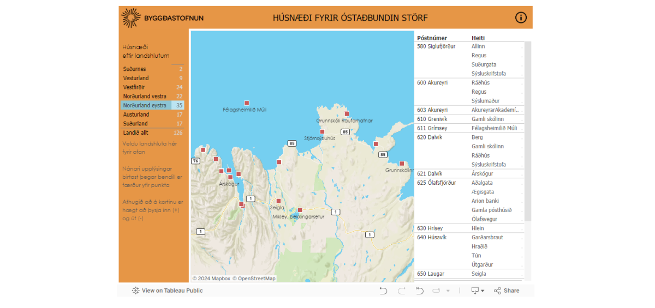Image resolution: width=655 pixels, height=308 pixels.
Task: Select the map marker at Félagsheimilið Múli
Action: pyautogui.click(x=247, y=102)
